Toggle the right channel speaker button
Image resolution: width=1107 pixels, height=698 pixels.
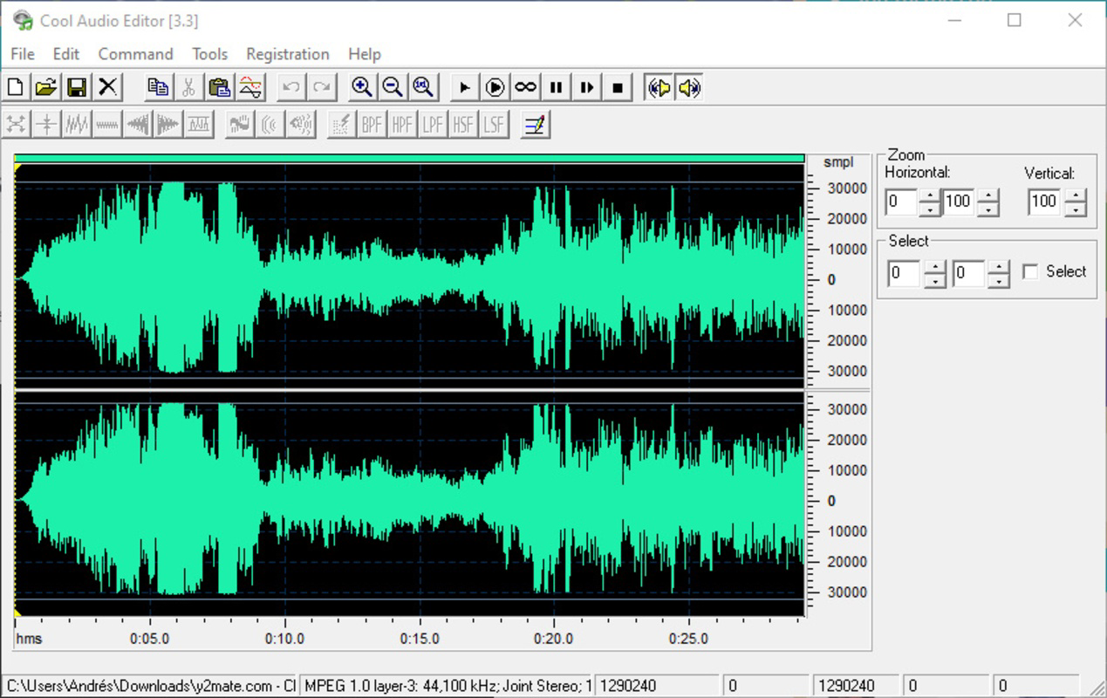689,87
